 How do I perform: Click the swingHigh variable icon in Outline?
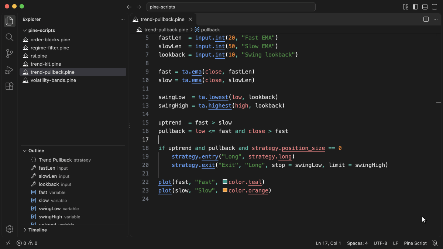pos(34,217)
